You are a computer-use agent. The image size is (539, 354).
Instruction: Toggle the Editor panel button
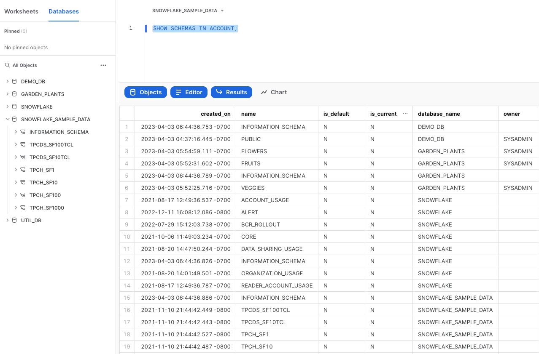pos(189,92)
